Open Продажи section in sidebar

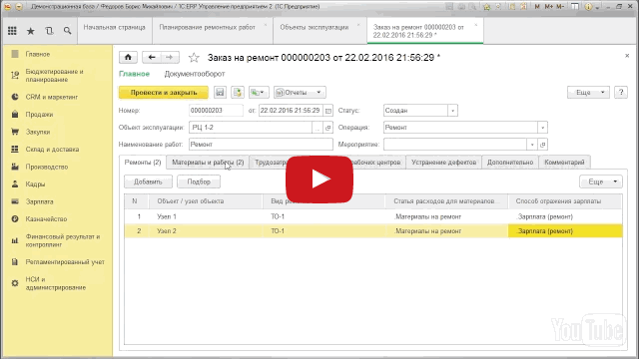point(39,115)
